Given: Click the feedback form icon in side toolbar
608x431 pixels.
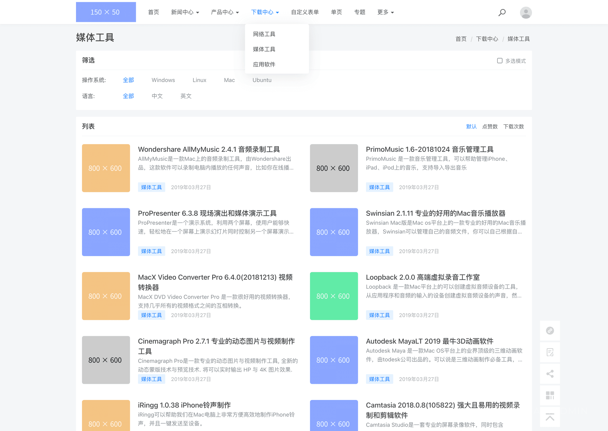Looking at the screenshot, I should click(x=550, y=352).
